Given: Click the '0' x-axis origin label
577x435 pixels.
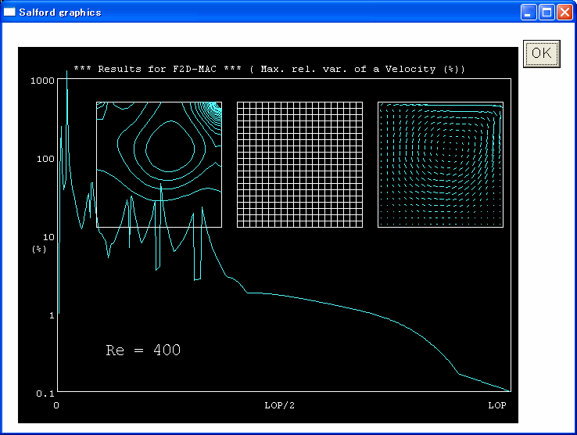Looking at the screenshot, I should (56, 405).
